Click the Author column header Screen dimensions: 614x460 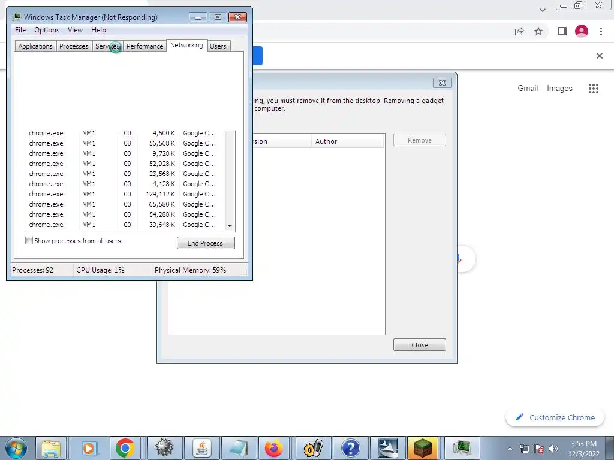tap(347, 141)
